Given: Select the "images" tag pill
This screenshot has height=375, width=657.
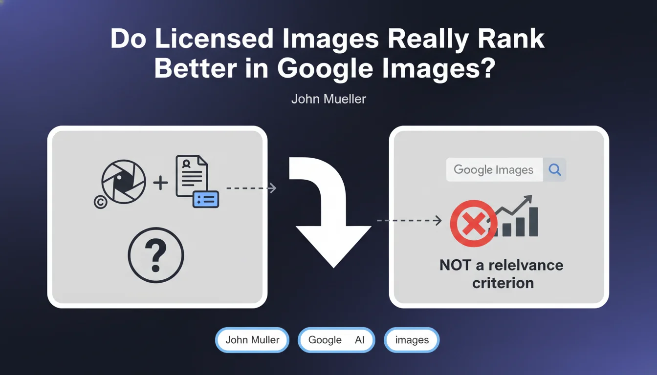Looking at the screenshot, I should pos(412,340).
